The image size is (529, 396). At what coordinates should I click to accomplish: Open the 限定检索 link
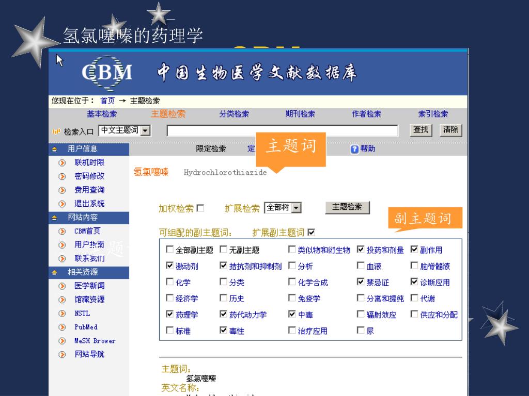pyautogui.click(x=211, y=149)
